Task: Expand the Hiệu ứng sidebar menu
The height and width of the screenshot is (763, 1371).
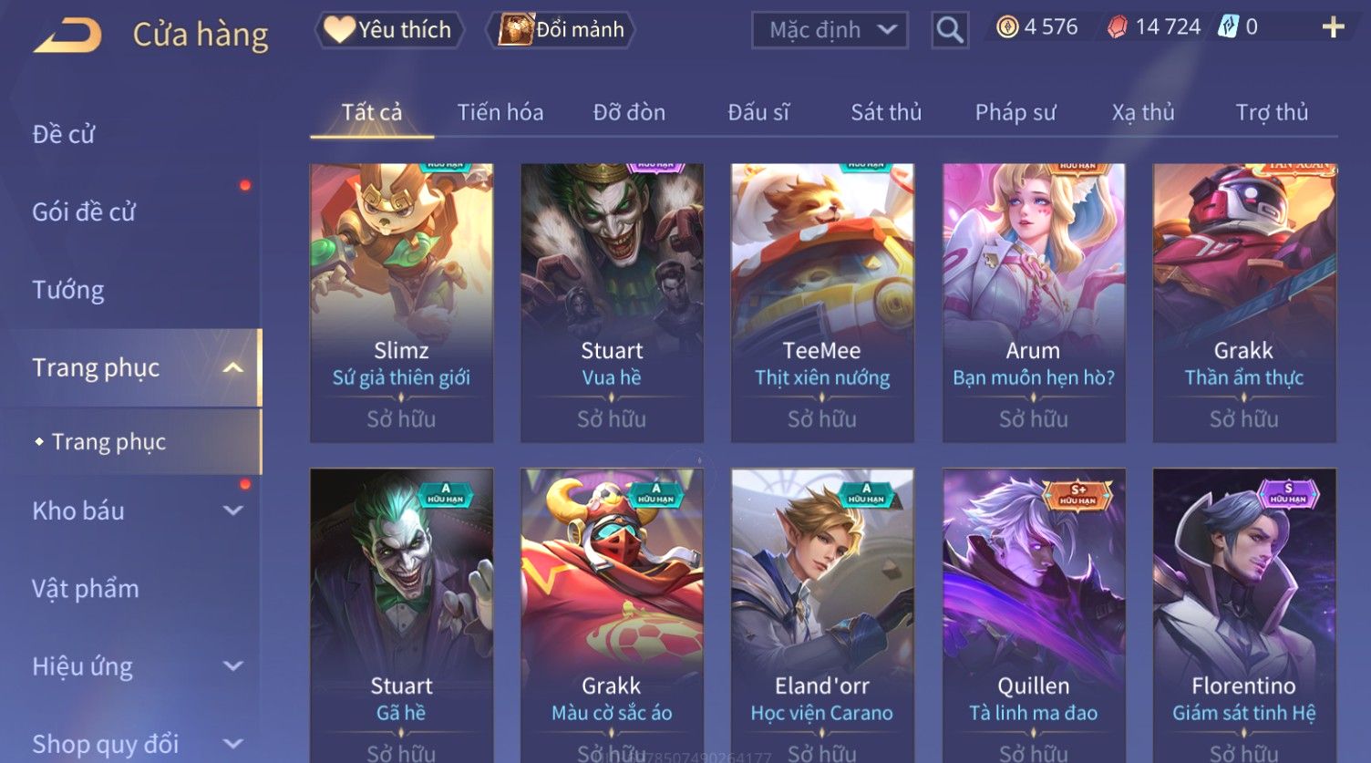Action: coord(233,665)
